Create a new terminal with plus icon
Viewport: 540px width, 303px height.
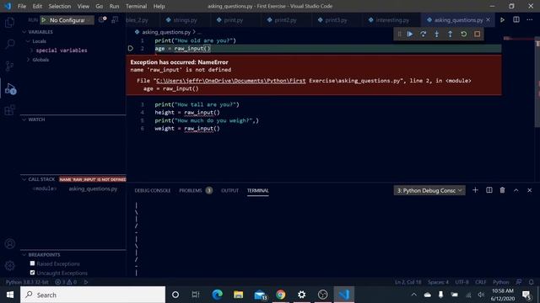pyautogui.click(x=475, y=190)
